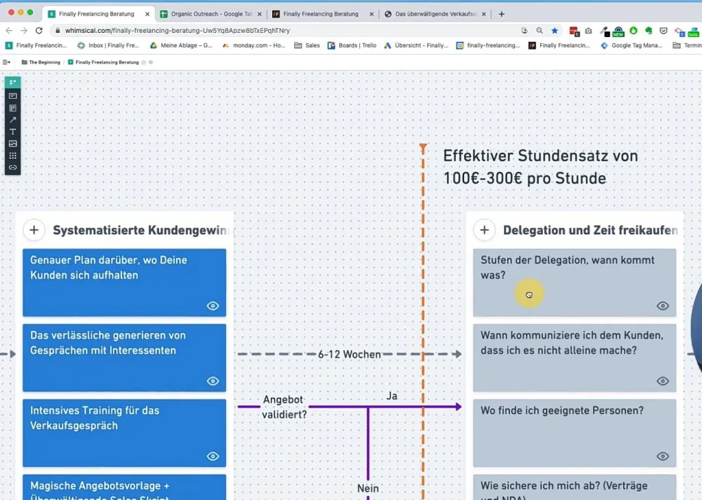The image size is (702, 500).
Task: Click the 6-12 Wochen connector label
Action: click(x=349, y=354)
